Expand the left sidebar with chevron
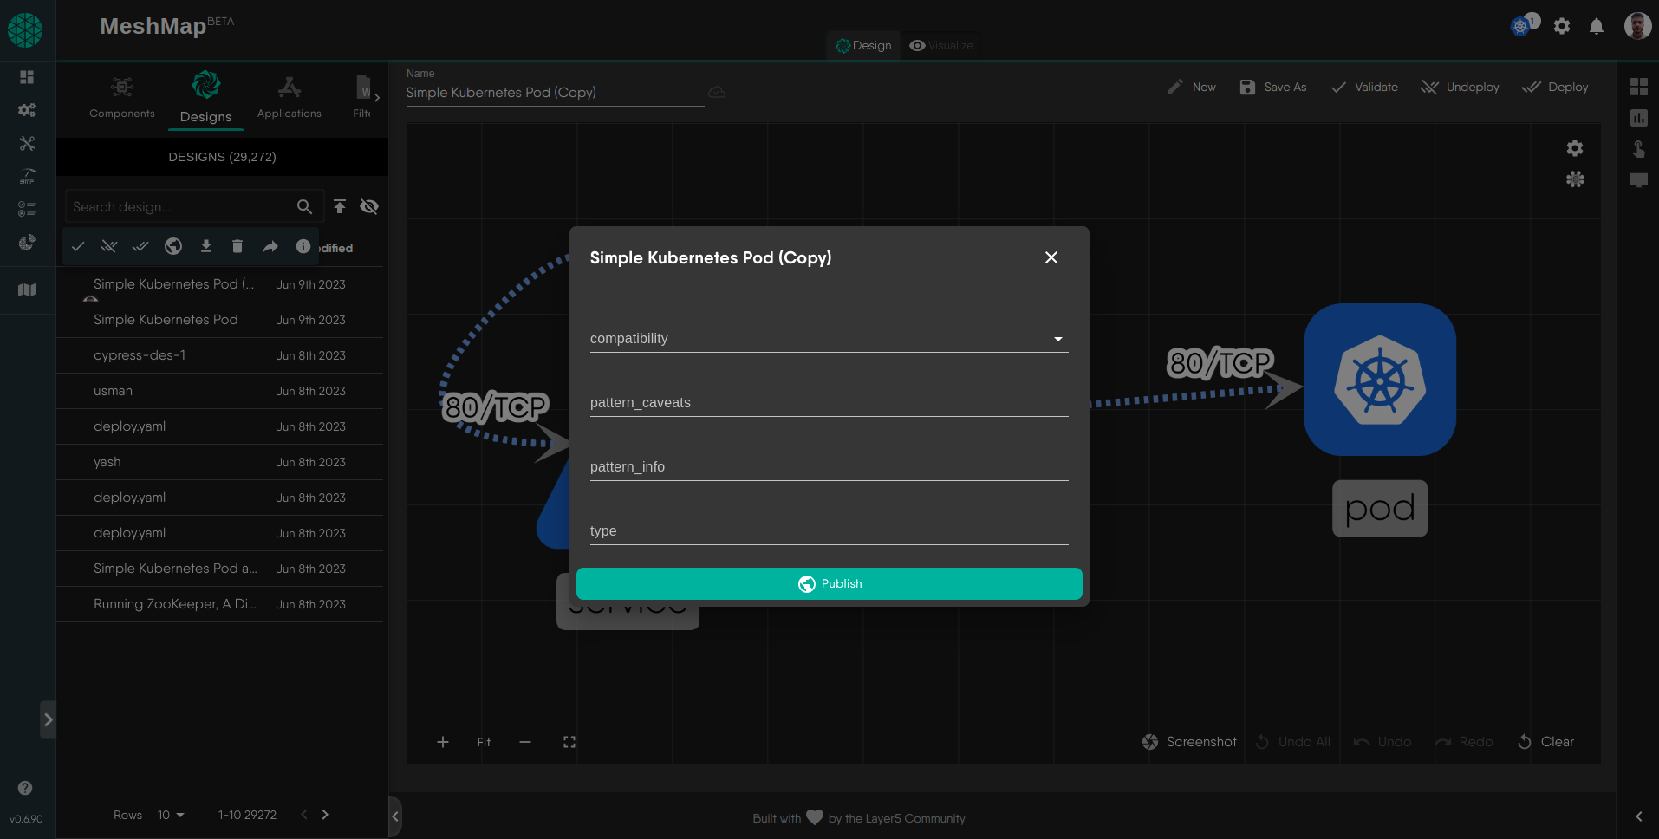 [x=49, y=719]
